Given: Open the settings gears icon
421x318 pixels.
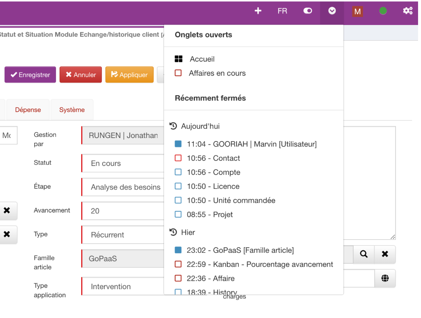Looking at the screenshot, I should point(407,11).
